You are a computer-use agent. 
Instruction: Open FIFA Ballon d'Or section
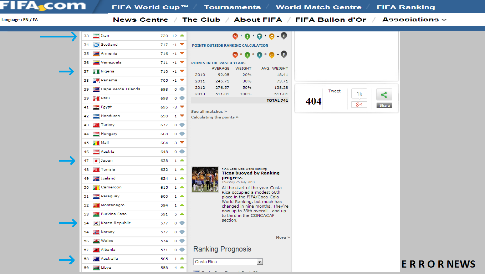tap(331, 20)
